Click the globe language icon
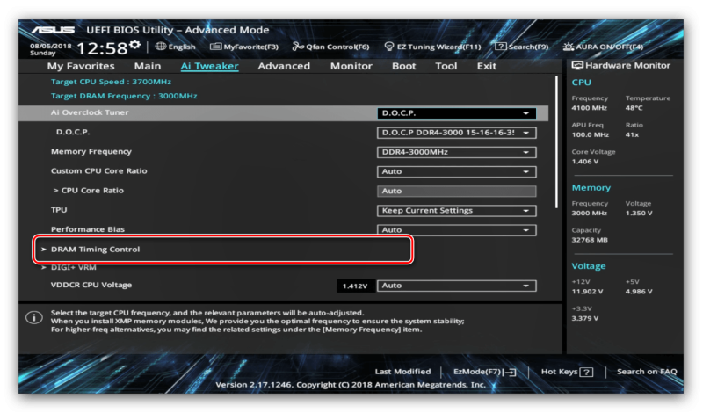Screen dimensions: 703x413 [161, 47]
